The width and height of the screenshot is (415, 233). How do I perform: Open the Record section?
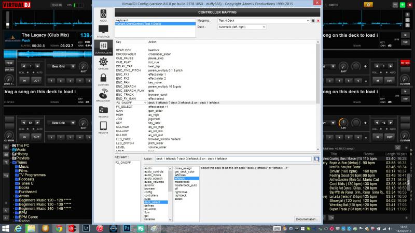pos(103,112)
